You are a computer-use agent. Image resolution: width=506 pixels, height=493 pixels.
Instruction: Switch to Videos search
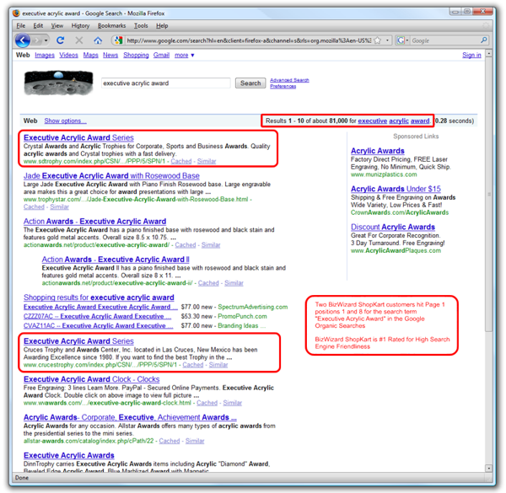tap(68, 55)
